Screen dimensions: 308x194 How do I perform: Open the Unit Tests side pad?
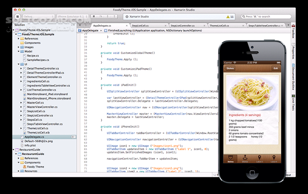point(293,103)
